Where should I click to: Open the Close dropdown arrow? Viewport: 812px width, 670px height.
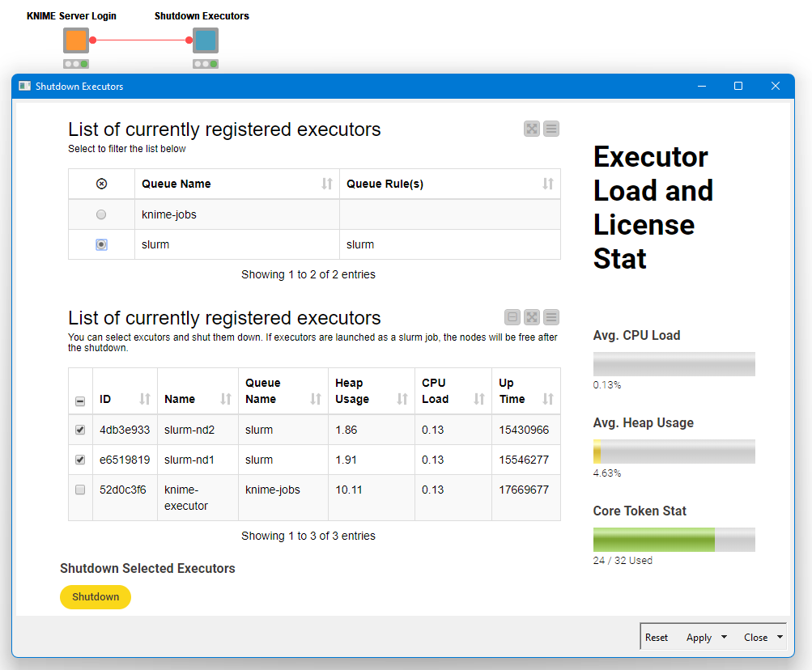click(780, 638)
